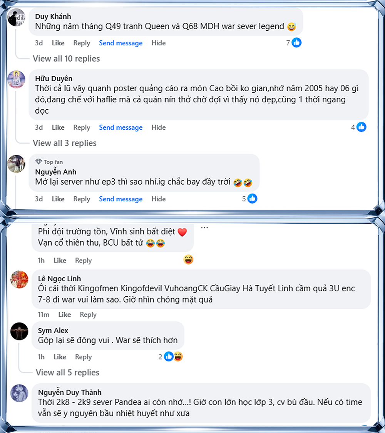This screenshot has height=433, width=385.
Task: Click the reaction icons on Sym Alex's comment
Action: click(173, 357)
